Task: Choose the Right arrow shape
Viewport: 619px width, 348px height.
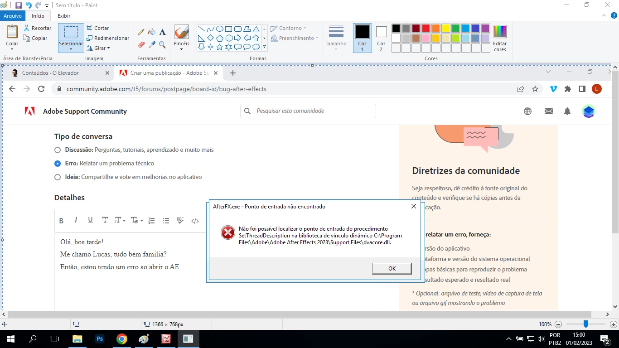Action: tap(237, 38)
